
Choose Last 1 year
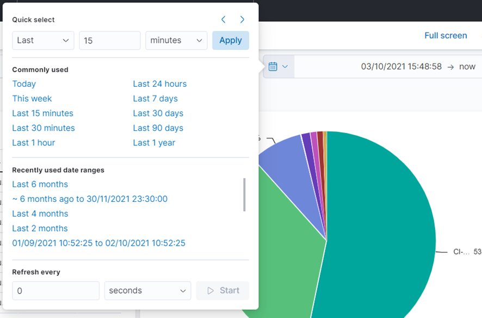coord(154,143)
